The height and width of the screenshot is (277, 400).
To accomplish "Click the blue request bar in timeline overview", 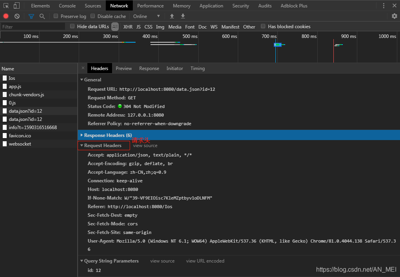I will [x=277, y=45].
